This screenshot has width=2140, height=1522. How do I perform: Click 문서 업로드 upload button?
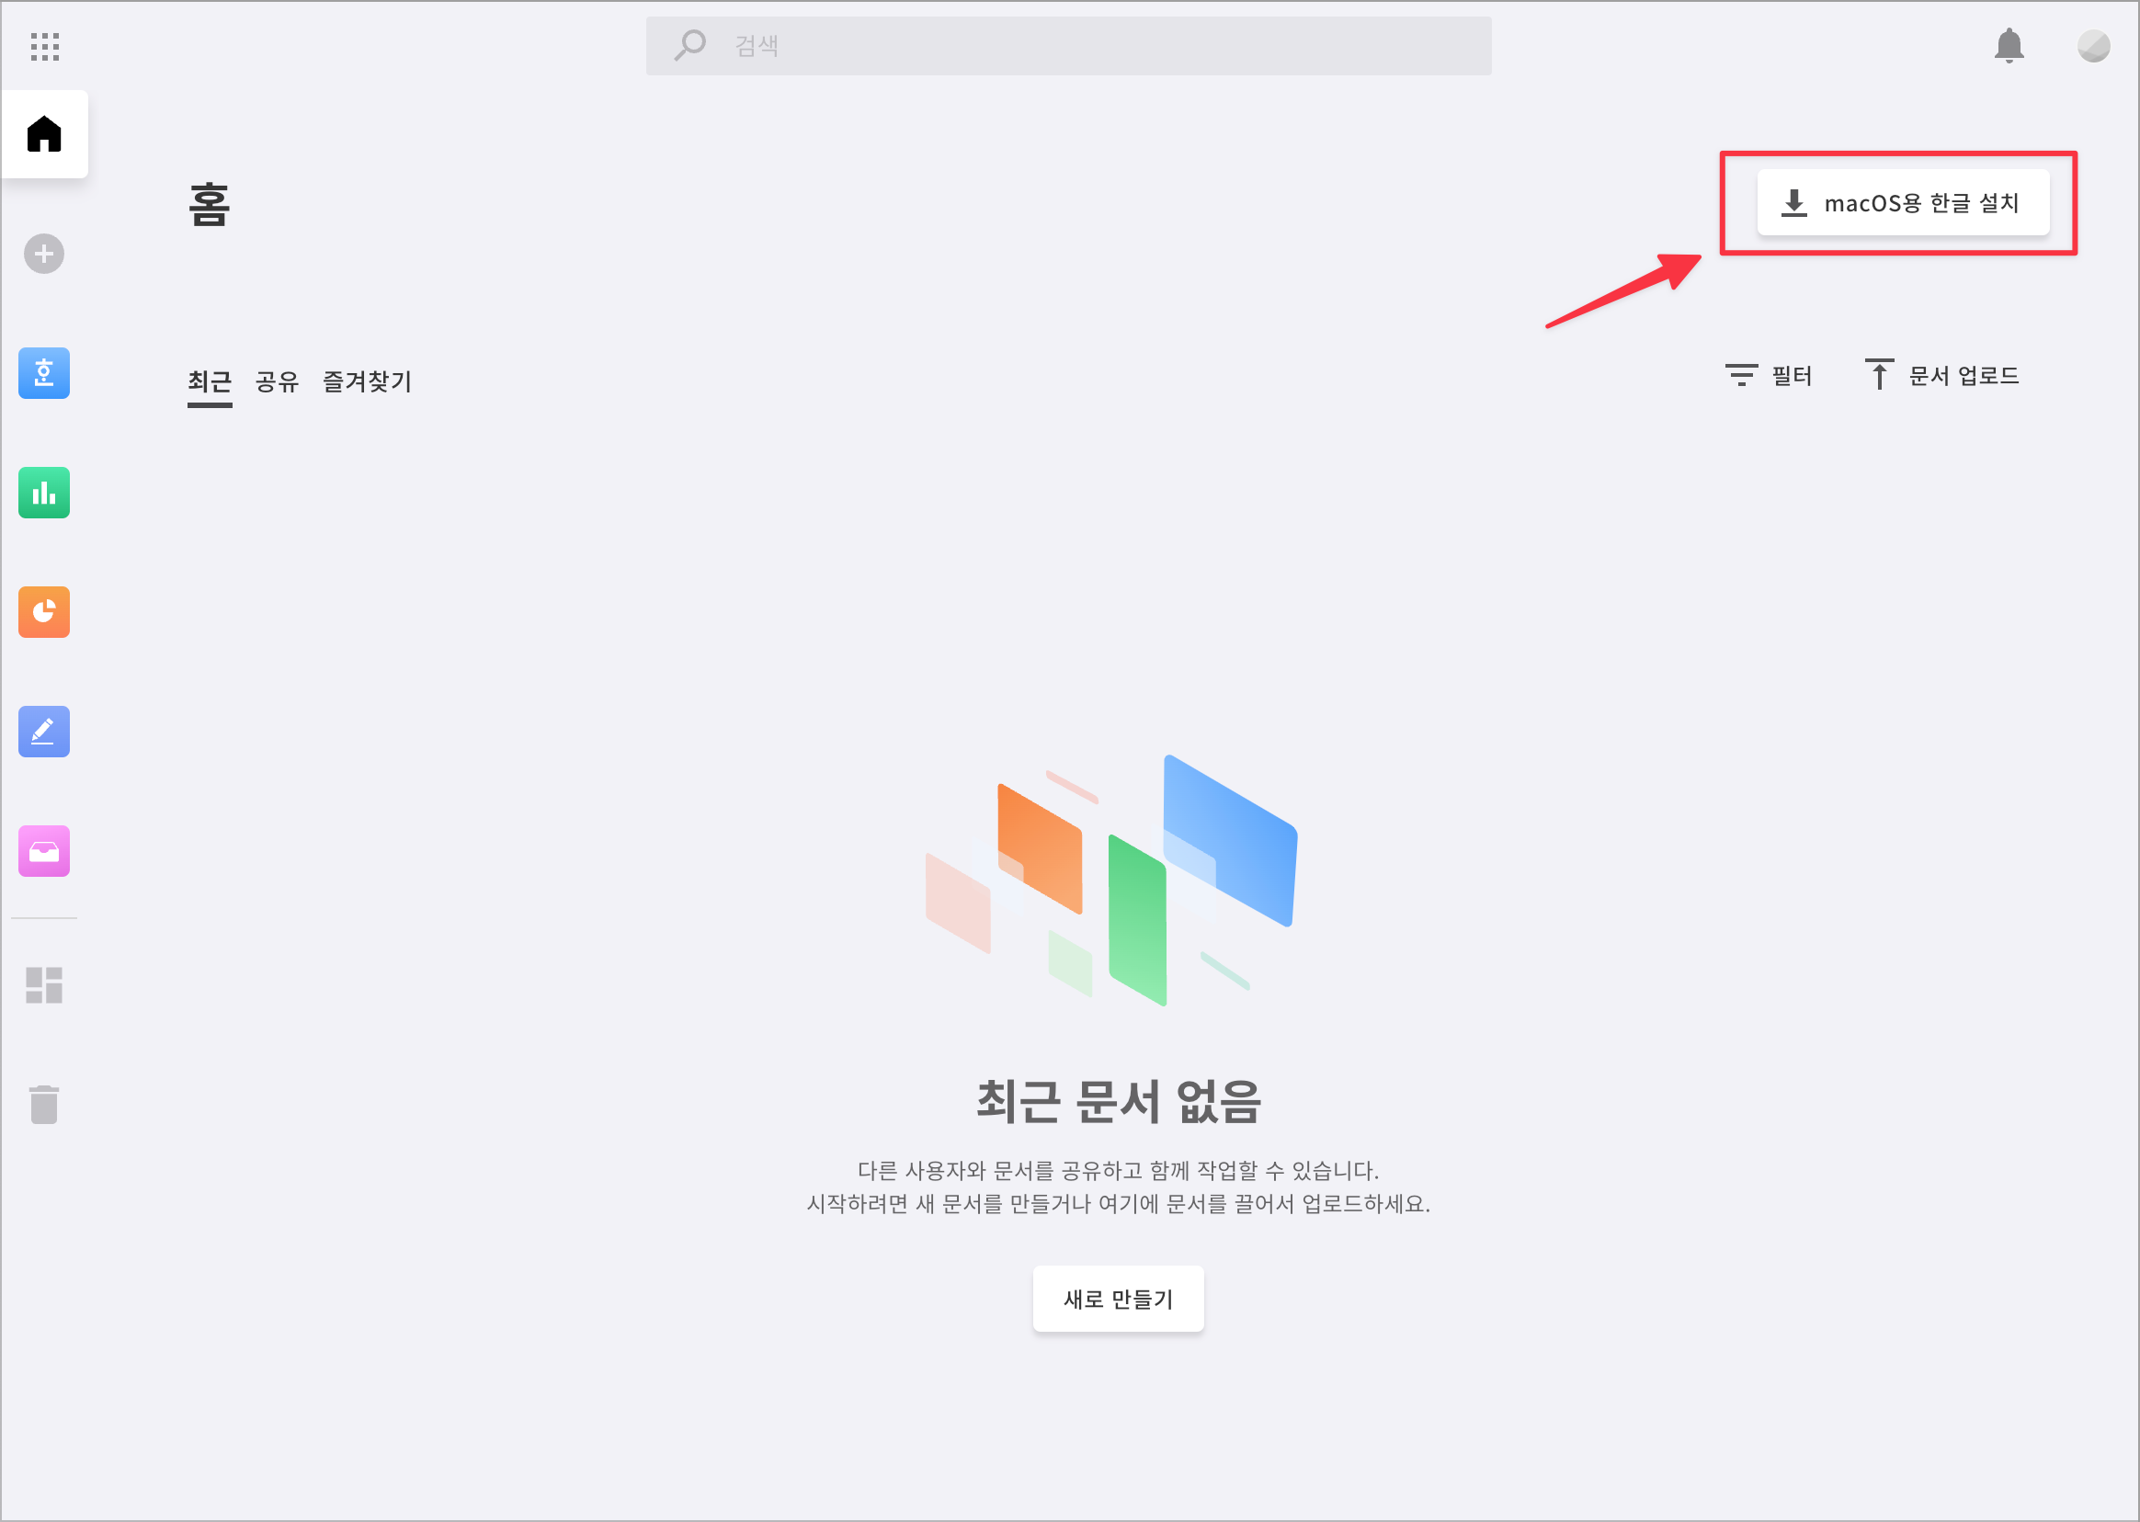pyautogui.click(x=1941, y=375)
